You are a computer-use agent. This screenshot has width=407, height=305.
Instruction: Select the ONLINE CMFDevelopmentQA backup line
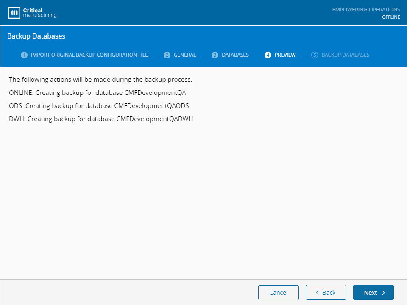(98, 93)
